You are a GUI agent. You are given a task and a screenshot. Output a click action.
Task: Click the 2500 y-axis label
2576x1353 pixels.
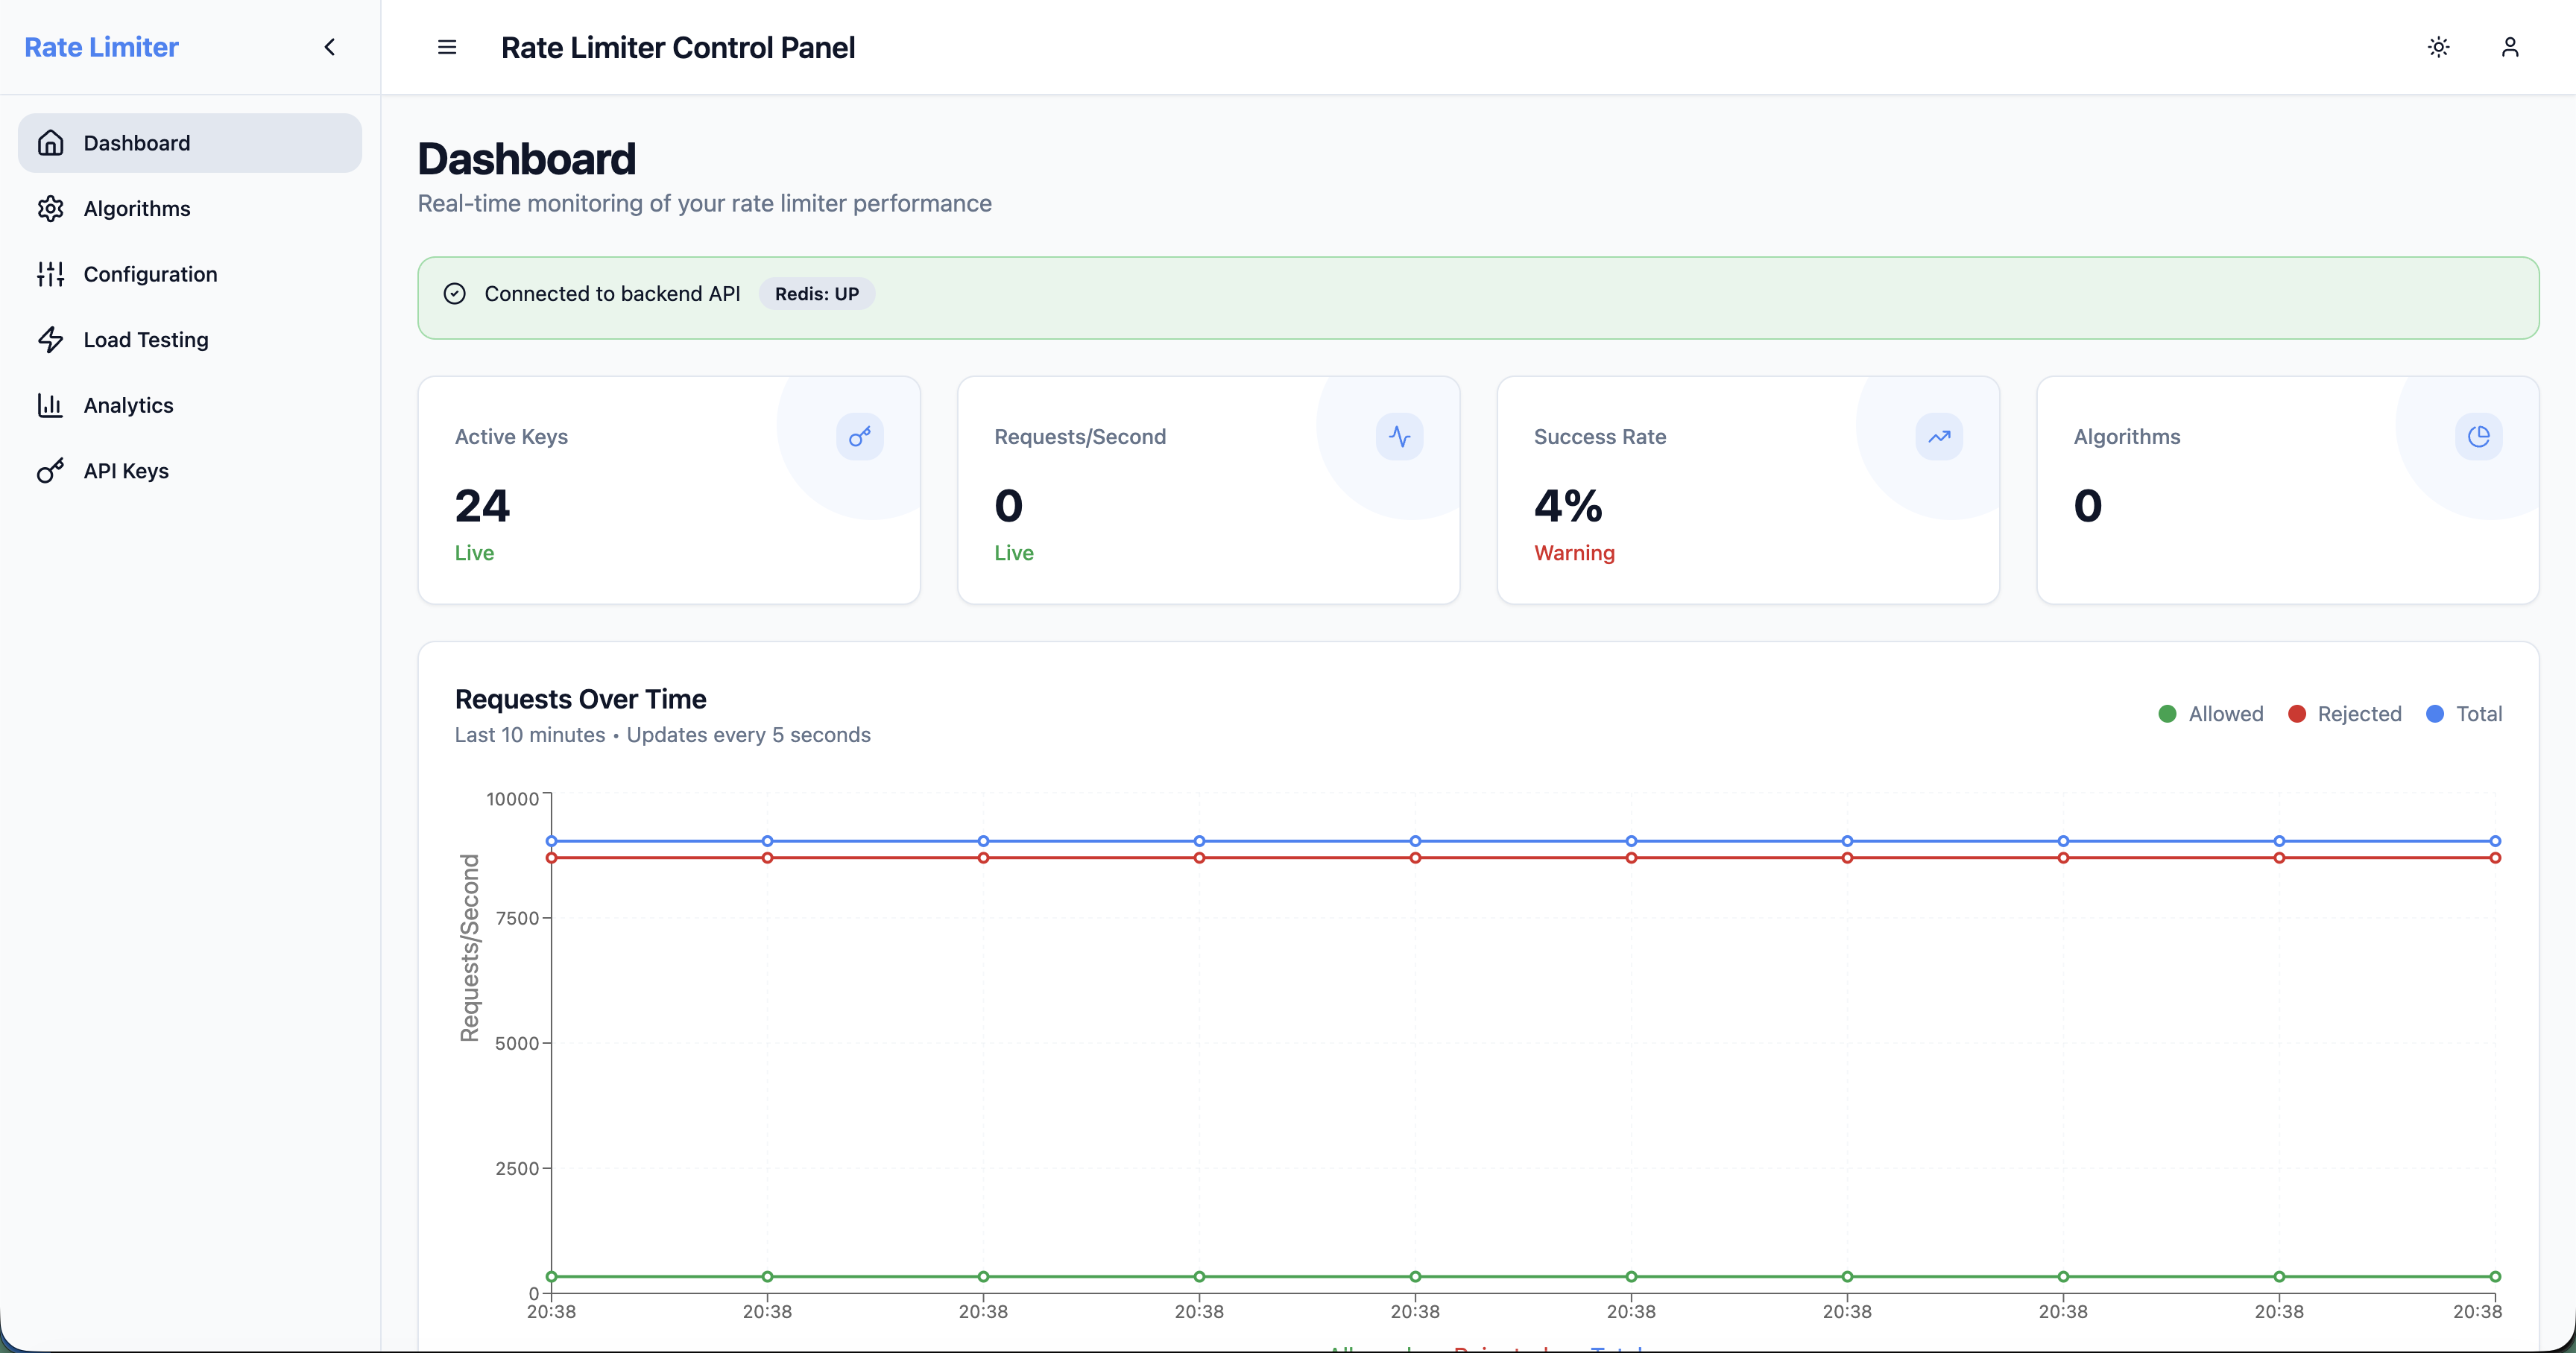point(517,1168)
